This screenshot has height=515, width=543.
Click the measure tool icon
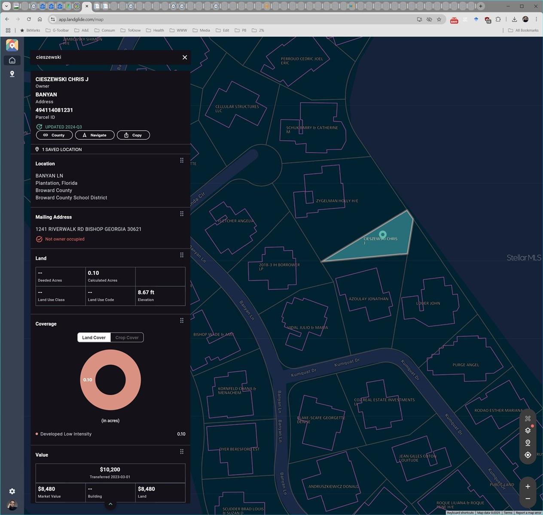click(x=528, y=418)
